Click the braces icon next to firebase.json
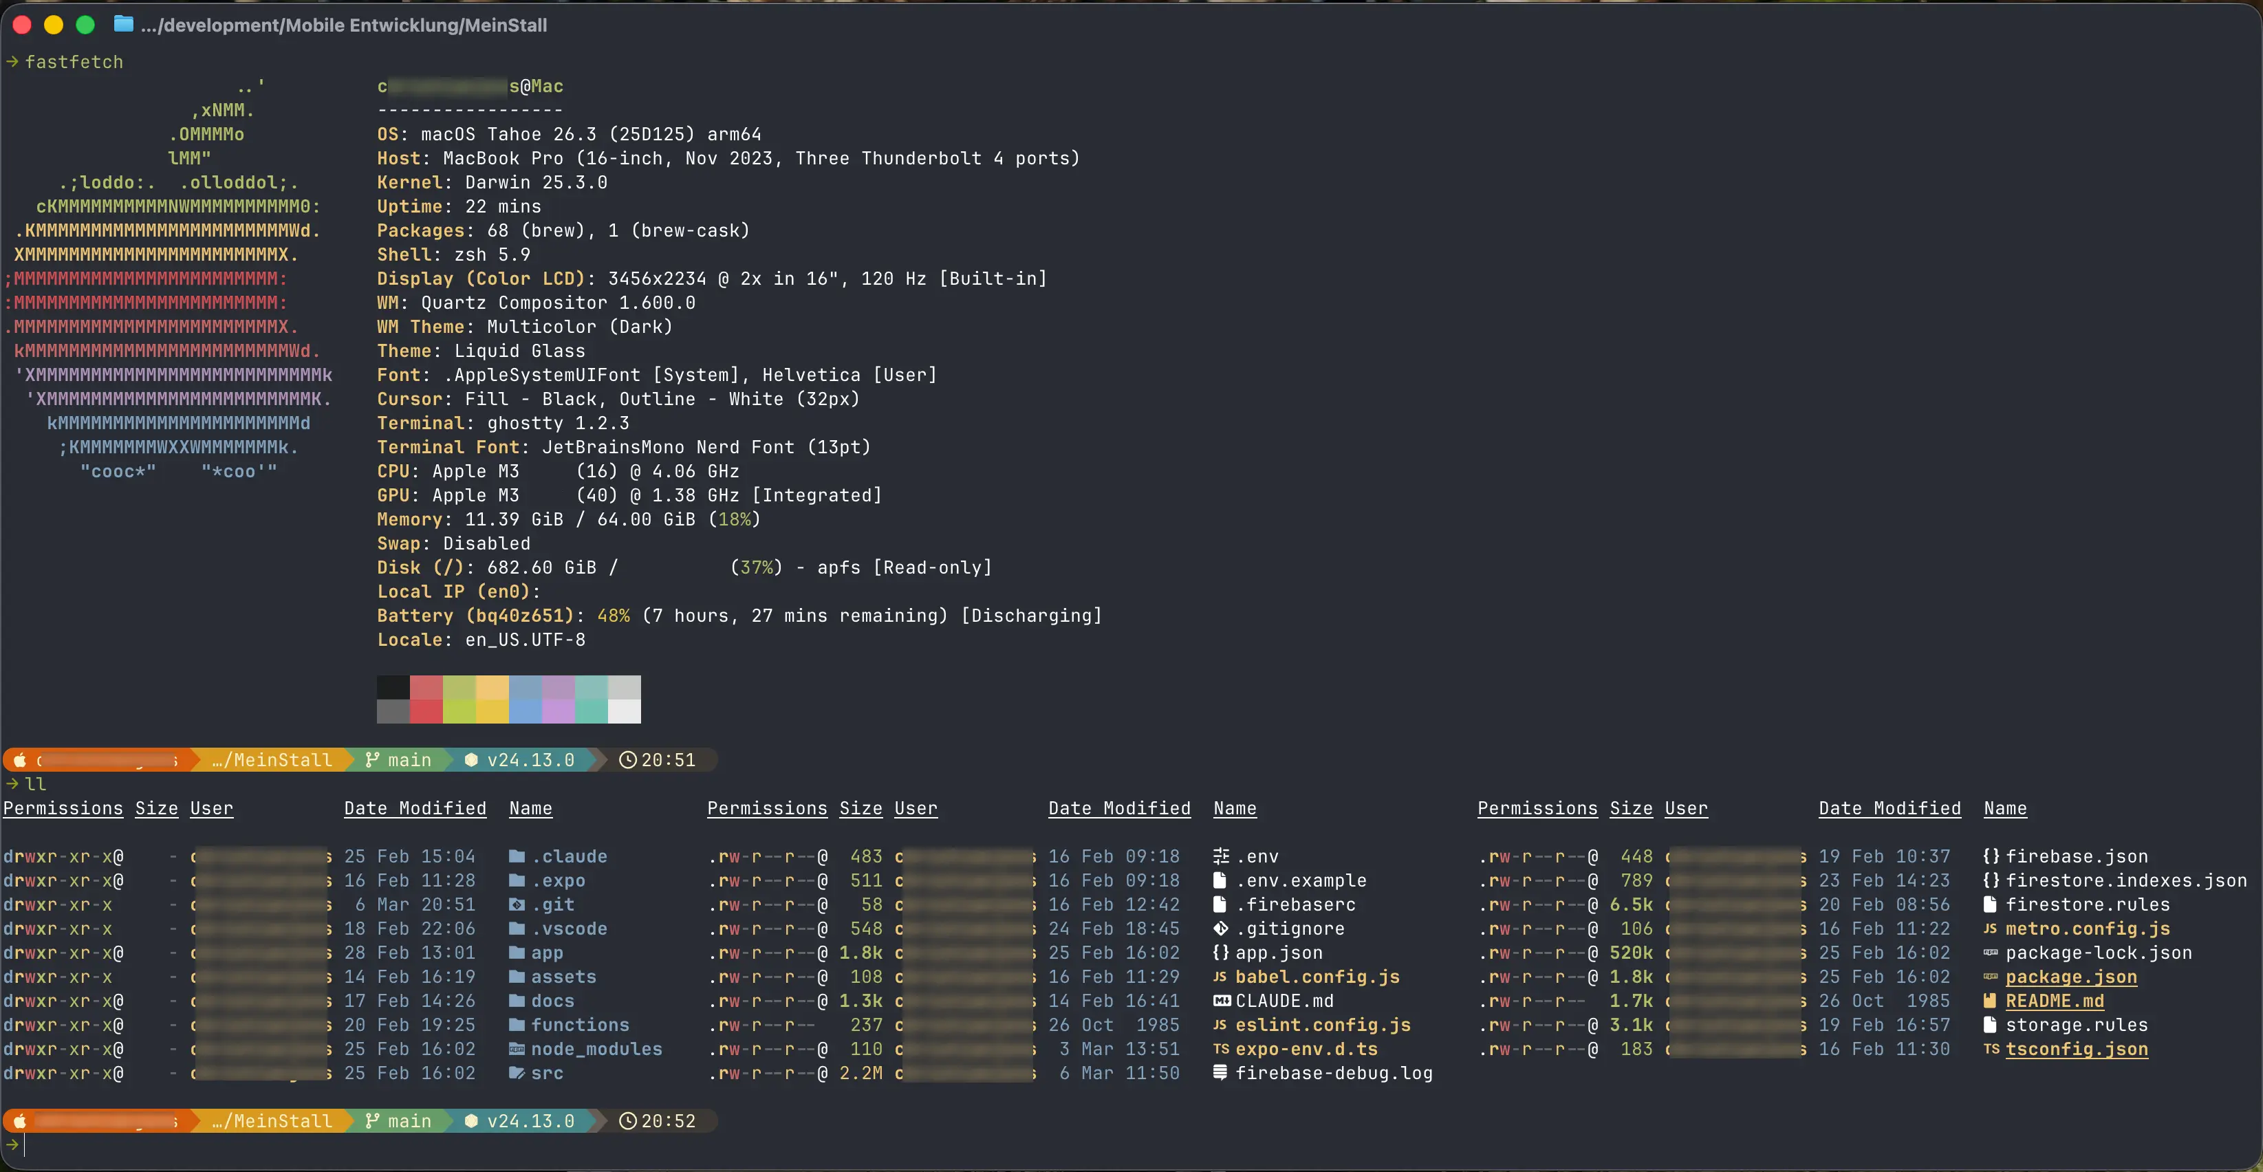 [x=1991, y=856]
